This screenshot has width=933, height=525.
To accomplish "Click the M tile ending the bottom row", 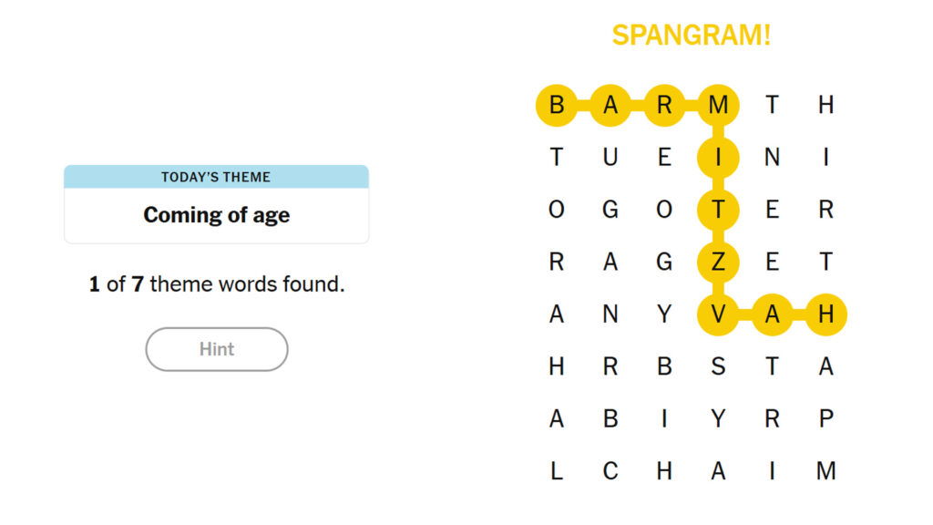I will pyautogui.click(x=824, y=471).
